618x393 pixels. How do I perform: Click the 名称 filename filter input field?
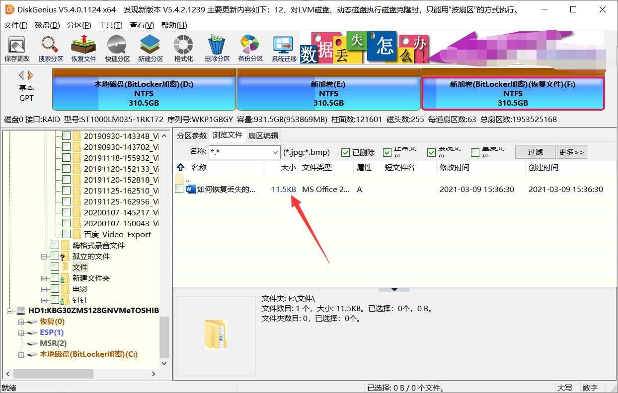point(240,152)
